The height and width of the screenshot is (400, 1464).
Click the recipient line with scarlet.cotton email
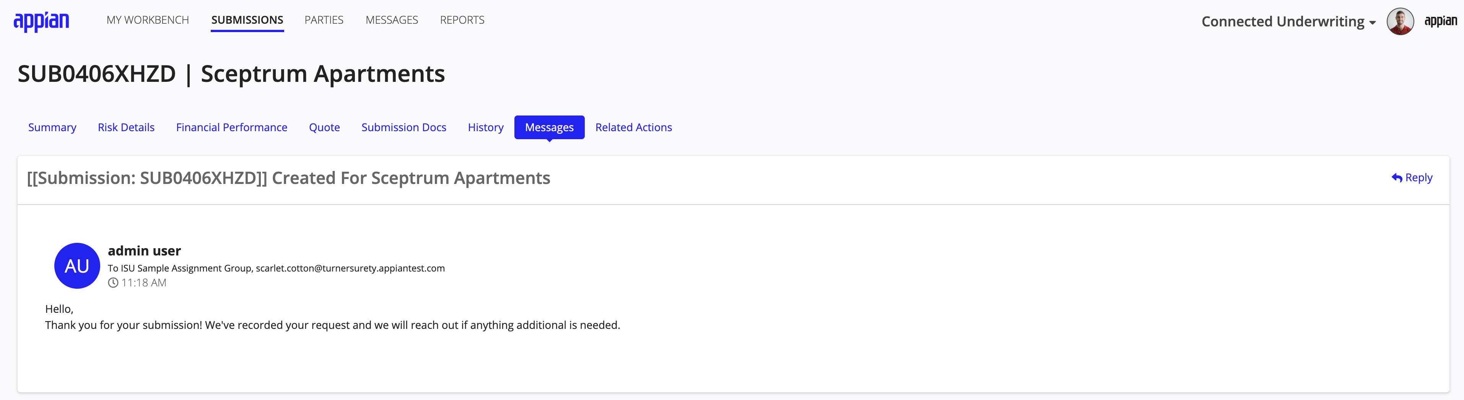[276, 268]
